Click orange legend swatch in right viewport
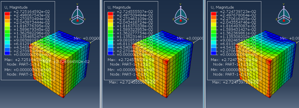The width and height of the screenshot is (299, 108). coord(213,17)
